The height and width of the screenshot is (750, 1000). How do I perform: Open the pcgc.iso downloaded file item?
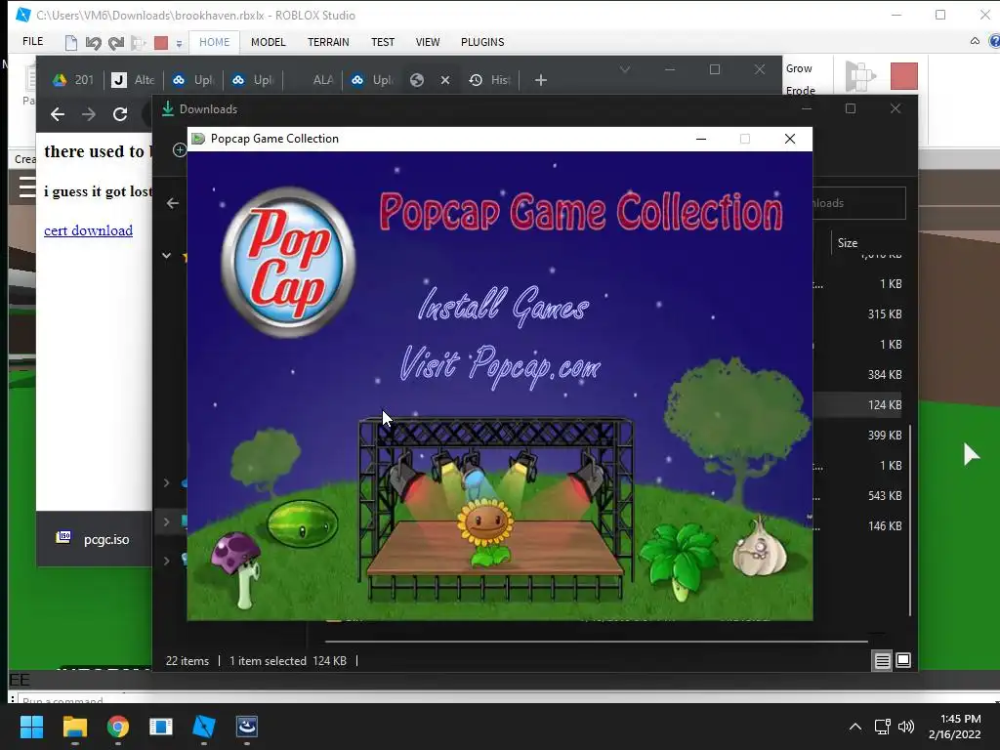coord(93,539)
